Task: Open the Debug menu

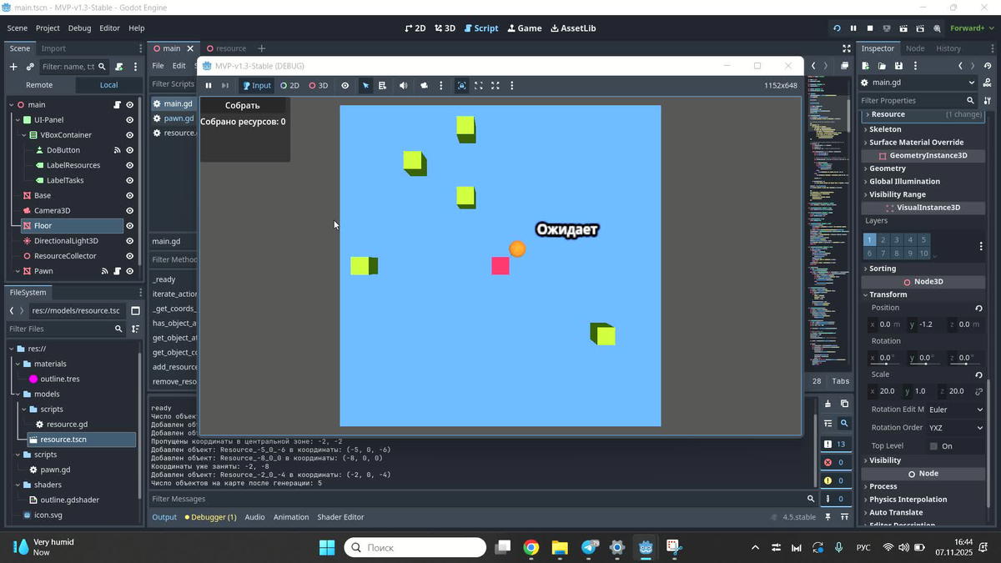Action: pos(79,28)
